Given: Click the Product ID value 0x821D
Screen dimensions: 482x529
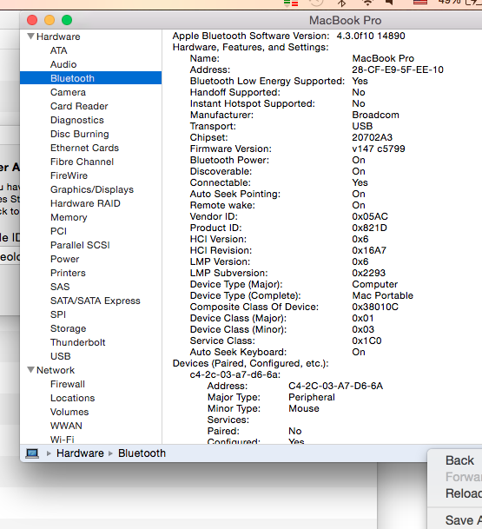Looking at the screenshot, I should pos(369,228).
